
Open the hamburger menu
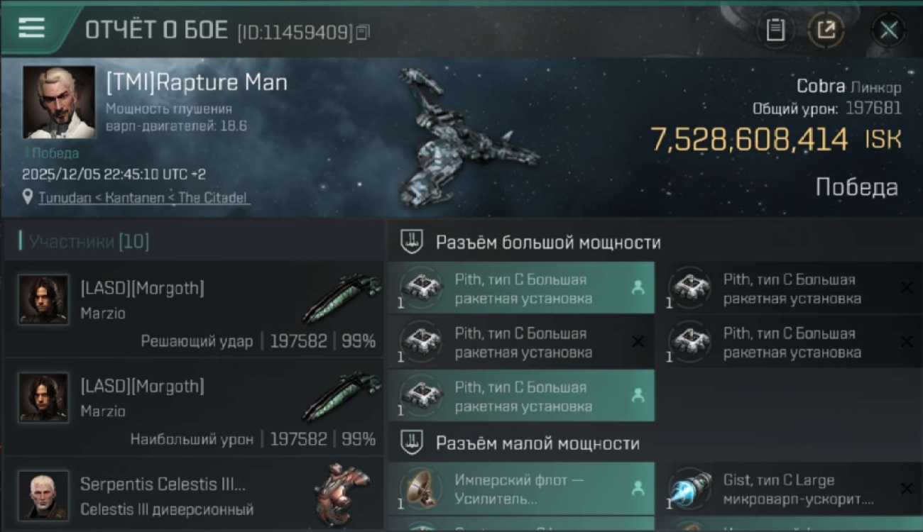[x=31, y=28]
